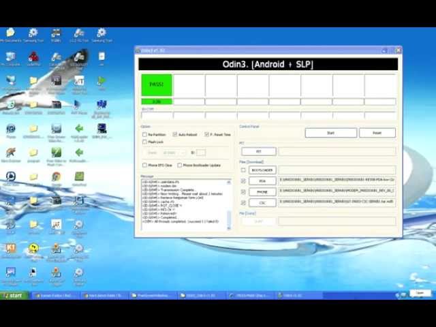
Task: Click the DUMP button under File [Dump]
Action: point(259,221)
